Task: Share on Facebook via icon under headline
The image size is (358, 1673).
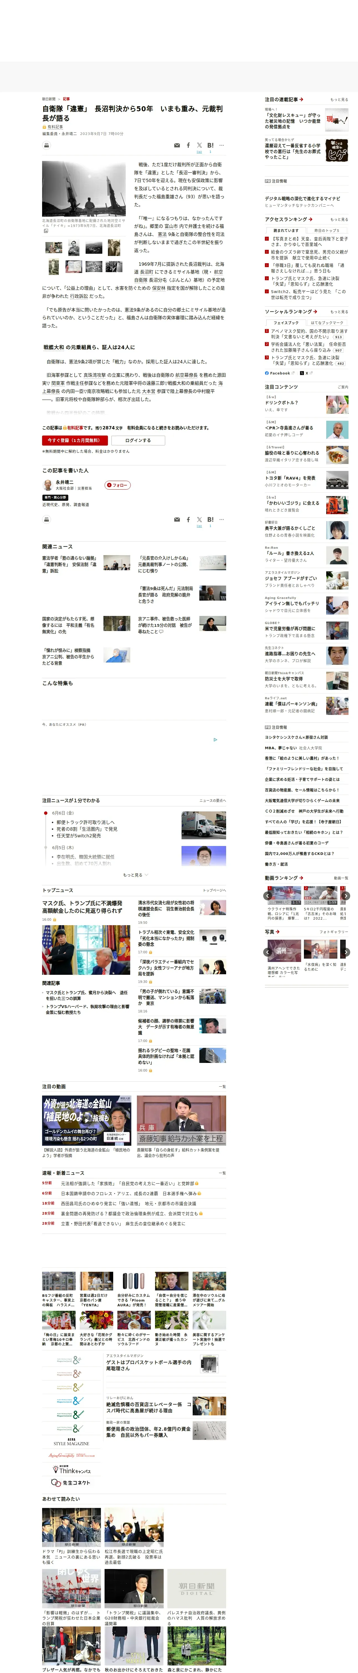Action: [188, 146]
